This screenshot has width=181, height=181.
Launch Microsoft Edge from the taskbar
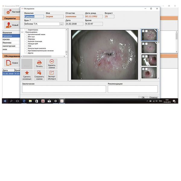pyautogui.click(x=24, y=101)
